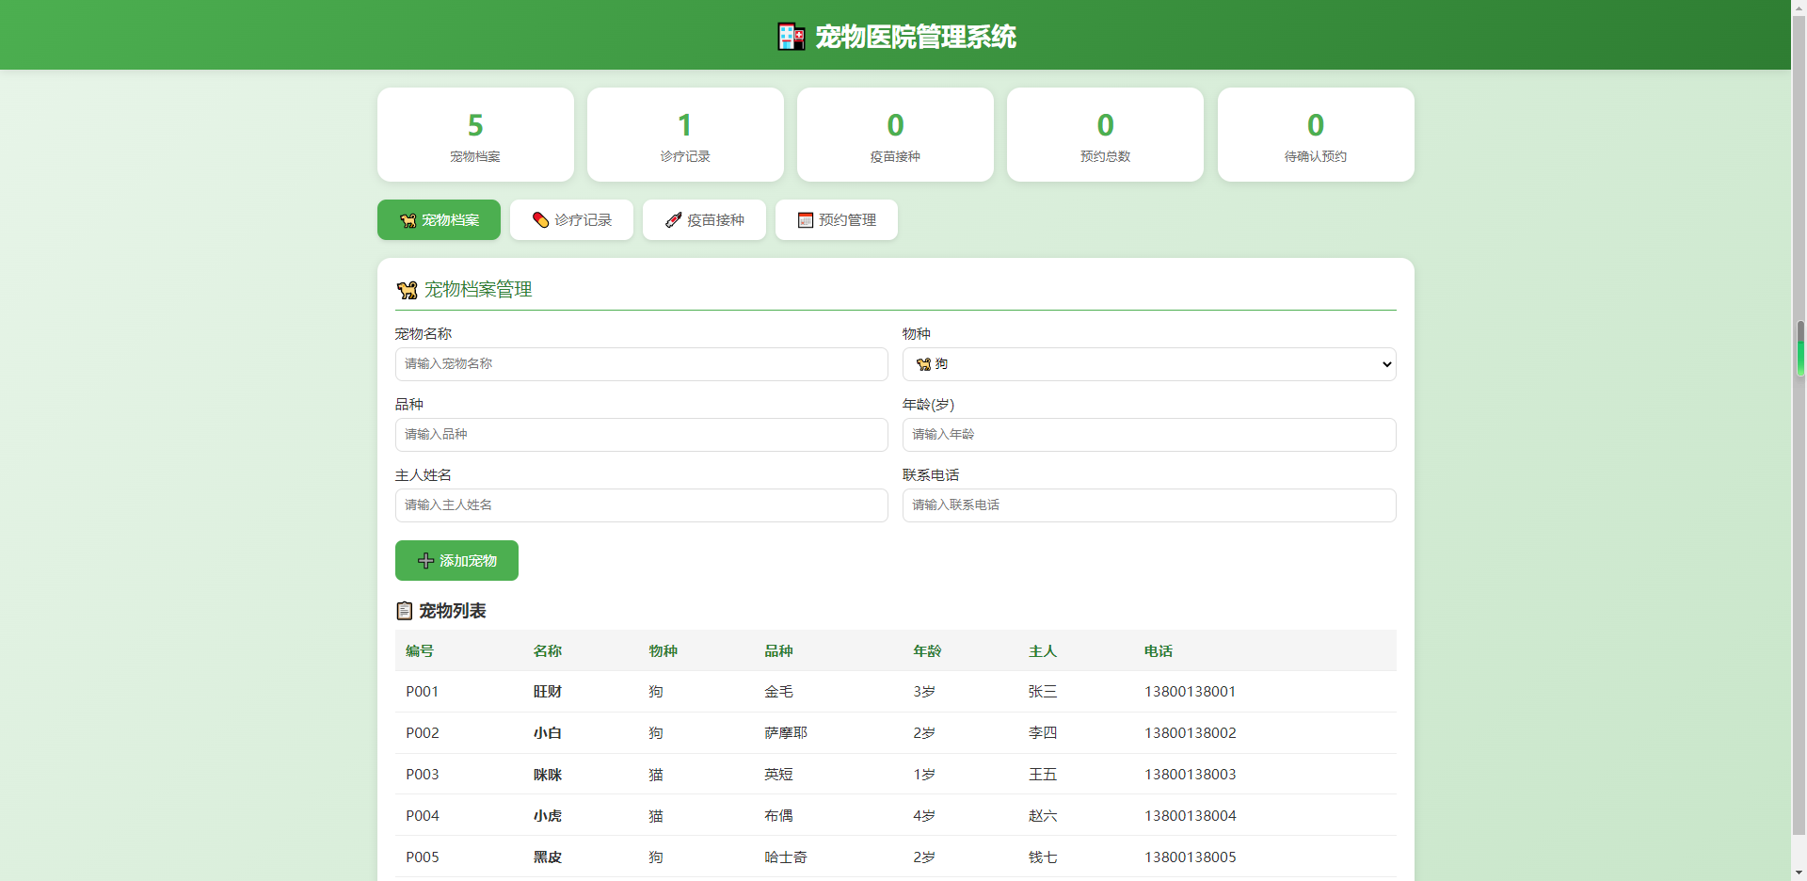Click into the 品种 input field
This screenshot has width=1807, height=881.
coord(641,435)
